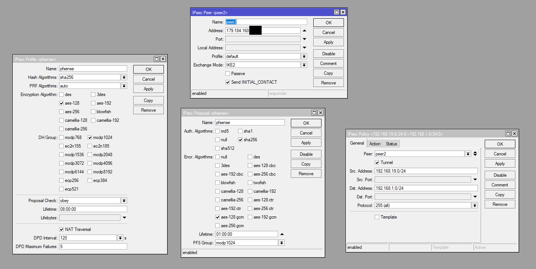The image size is (536, 269).
Task: Click Comment in IPsec Peer window
Action: point(329,64)
